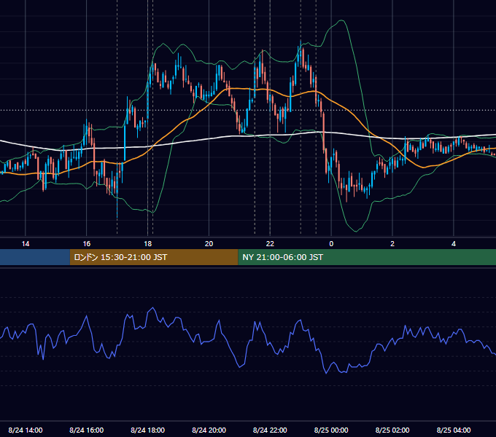Viewport: 496px width, 437px height.
Task: Click the 8/25 02:00 time label
Action: click(x=392, y=430)
